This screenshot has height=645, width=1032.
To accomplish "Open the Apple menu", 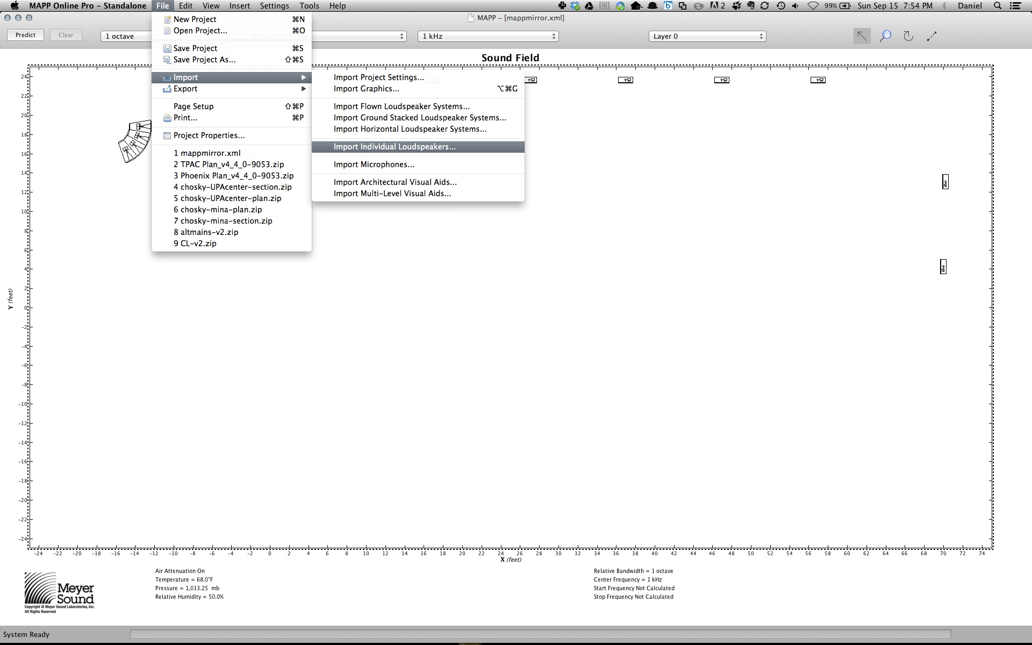I will (x=15, y=6).
